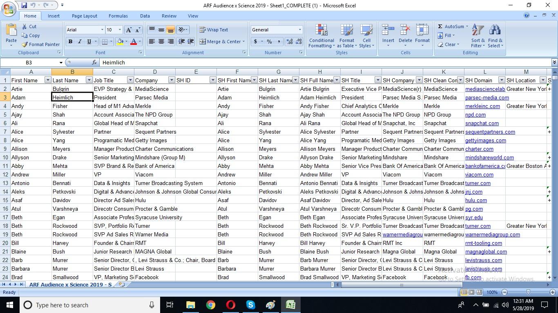This screenshot has height=313, width=558.
Task: Click the Insert Cells button
Action: pyautogui.click(x=388, y=36)
